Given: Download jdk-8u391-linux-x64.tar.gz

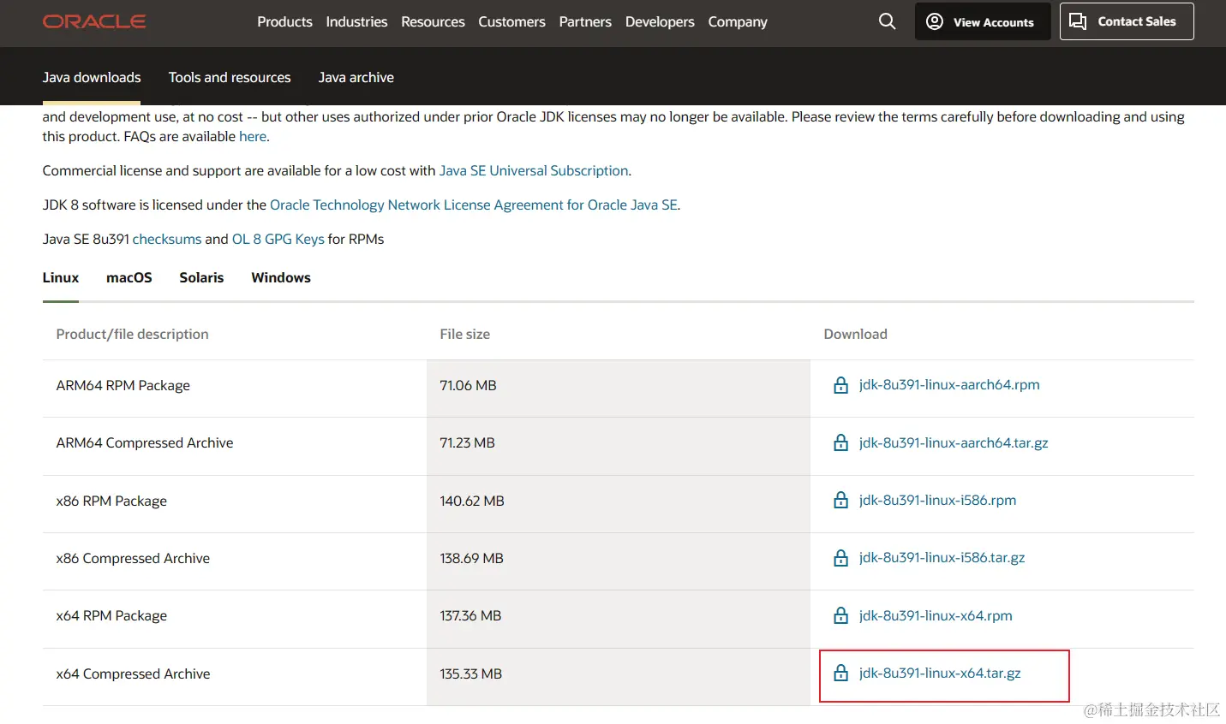Looking at the screenshot, I should pyautogui.click(x=940, y=673).
